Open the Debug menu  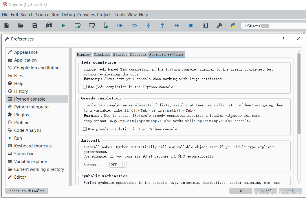[x=68, y=15]
